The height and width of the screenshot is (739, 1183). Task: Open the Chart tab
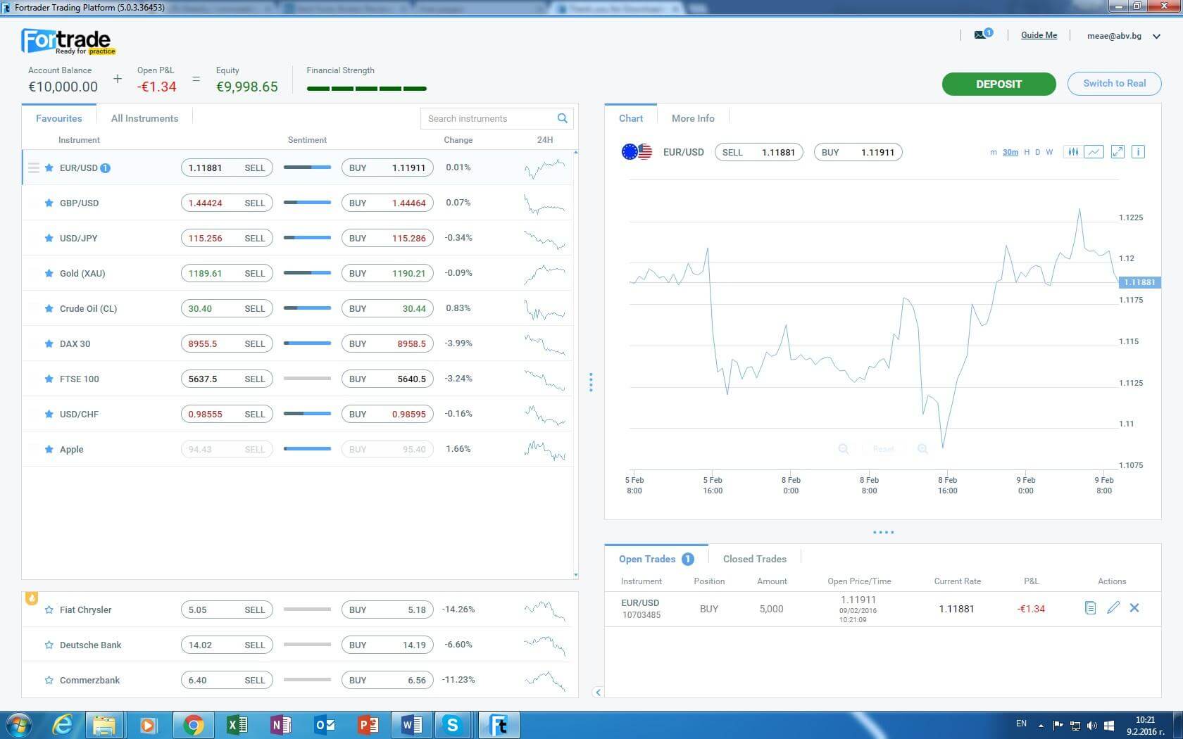pos(631,118)
